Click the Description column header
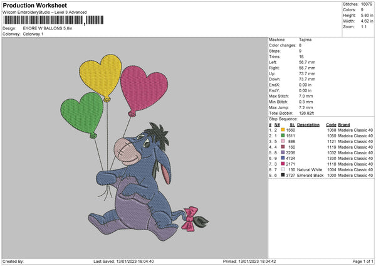The width and height of the screenshot is (376, 266). 308,124
